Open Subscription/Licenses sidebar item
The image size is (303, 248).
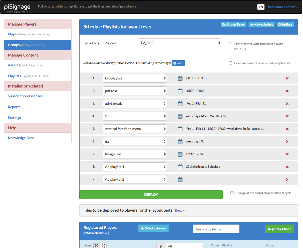pos(25,96)
